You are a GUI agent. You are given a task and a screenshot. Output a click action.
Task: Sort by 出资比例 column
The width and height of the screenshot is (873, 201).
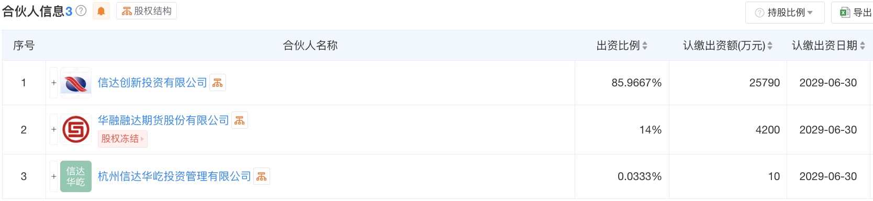click(x=622, y=46)
